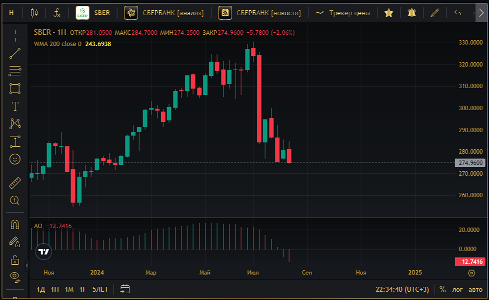
Task: Toggle percent scale mode
Action: tap(442, 289)
